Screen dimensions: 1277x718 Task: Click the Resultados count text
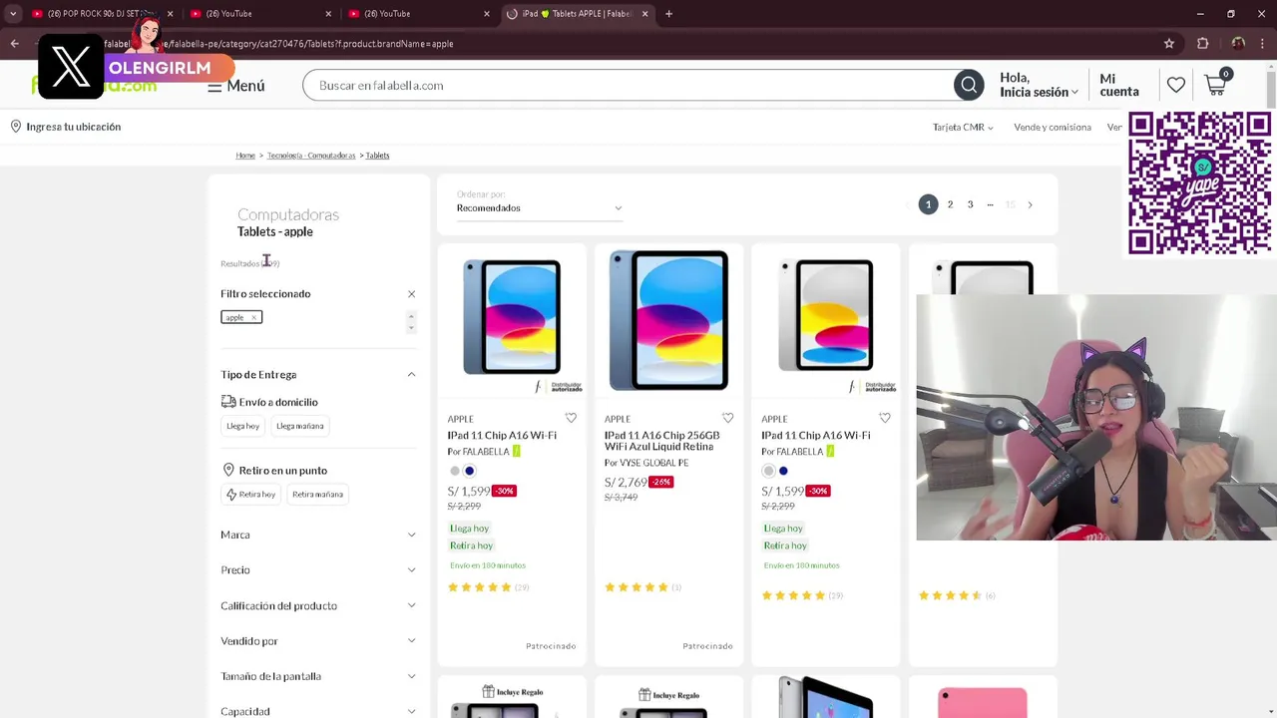point(249,263)
